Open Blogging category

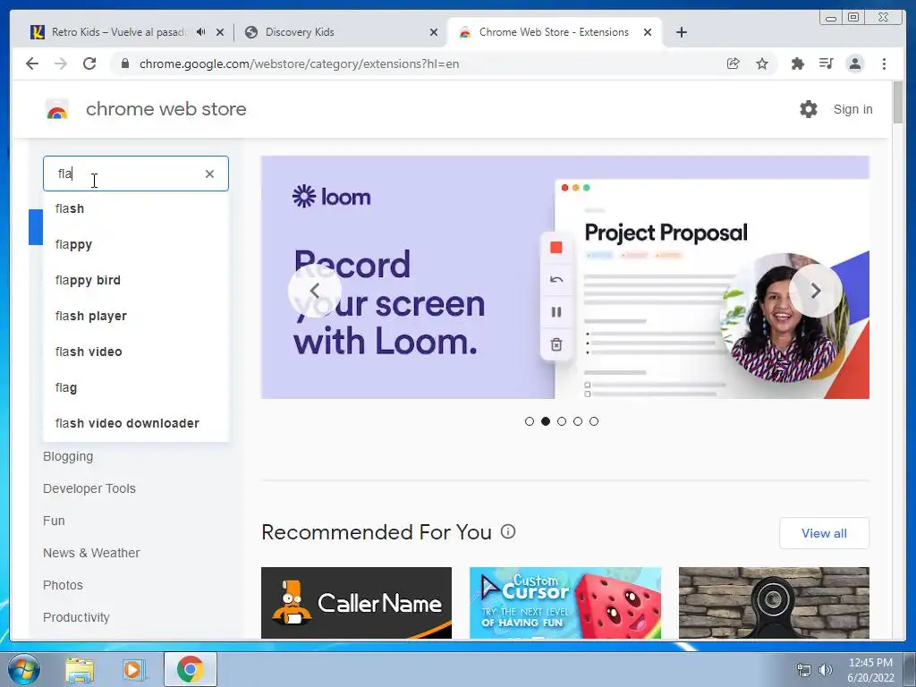[68, 456]
